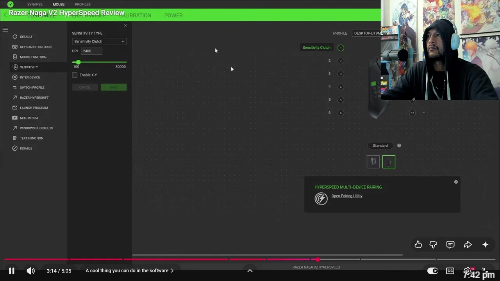Open the Profile dropdown
The image size is (500, 281).
[366, 33]
